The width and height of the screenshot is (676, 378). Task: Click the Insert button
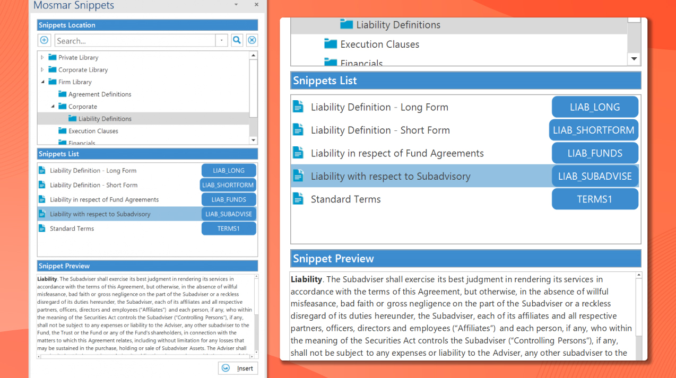coord(238,368)
